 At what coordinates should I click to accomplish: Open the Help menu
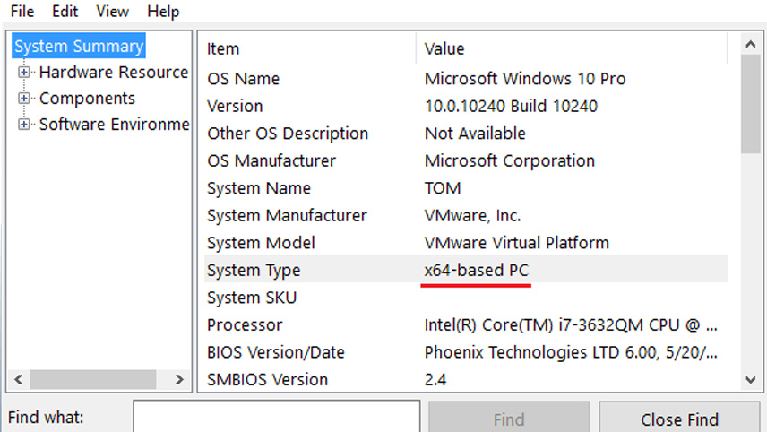[x=162, y=12]
